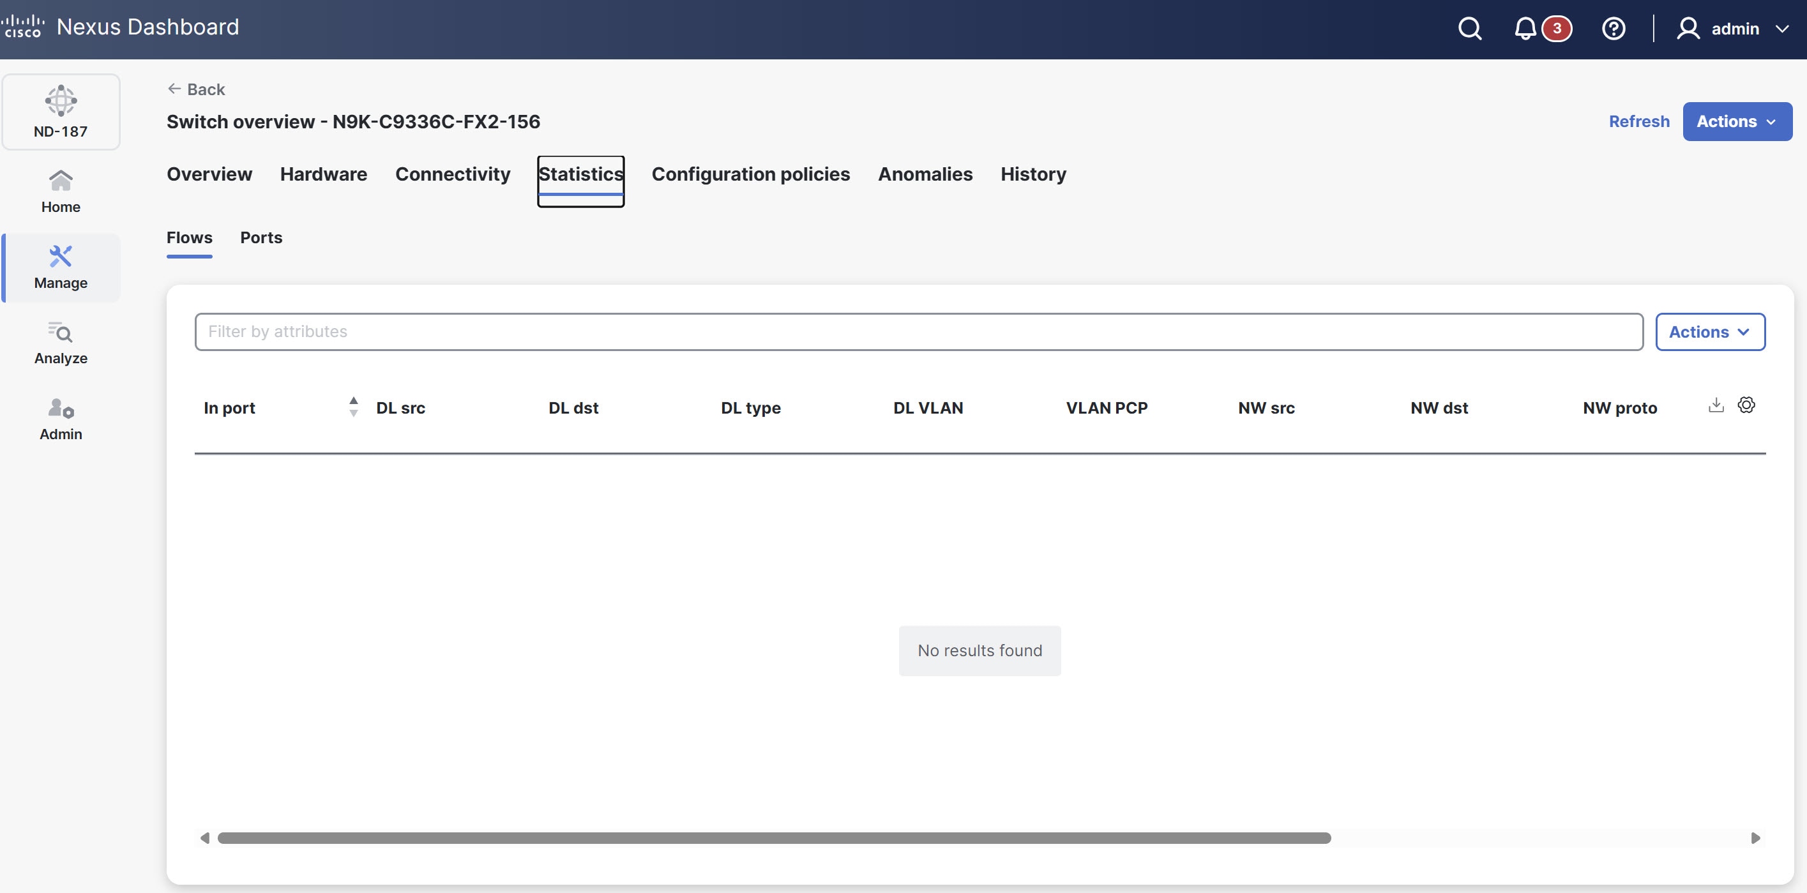Open Analyze section in sidebar

pyautogui.click(x=61, y=342)
